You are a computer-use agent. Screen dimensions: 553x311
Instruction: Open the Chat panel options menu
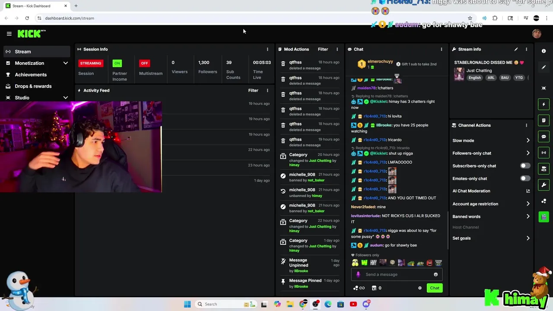pos(441,49)
